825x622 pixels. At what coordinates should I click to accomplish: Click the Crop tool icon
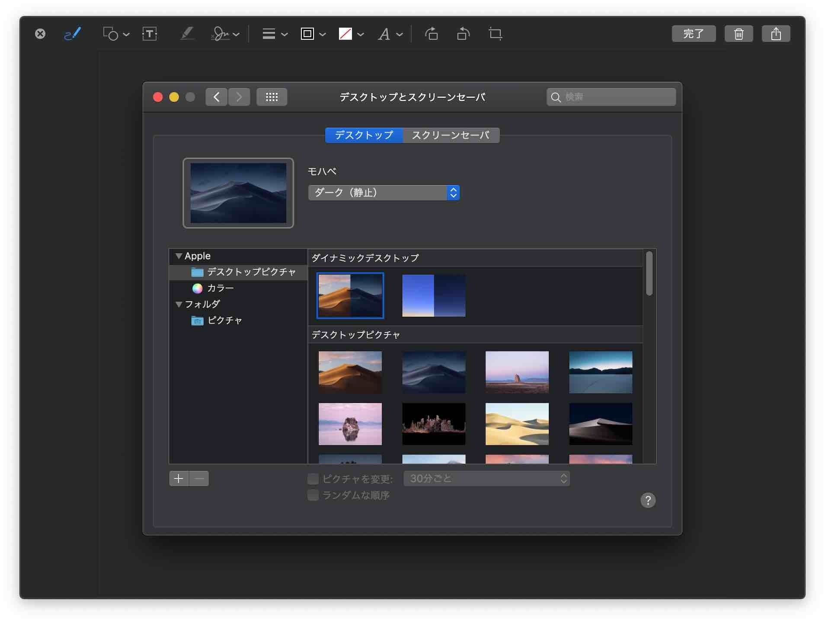point(495,34)
